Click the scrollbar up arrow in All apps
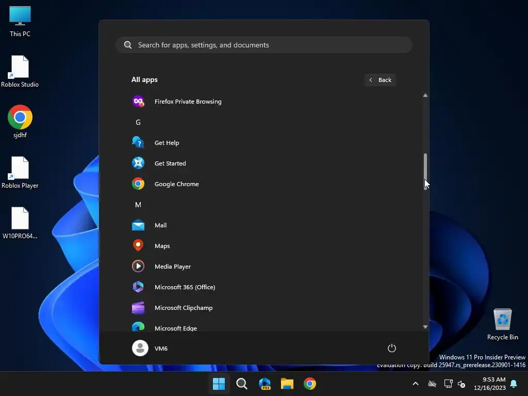This screenshot has height=396, width=528. click(425, 95)
